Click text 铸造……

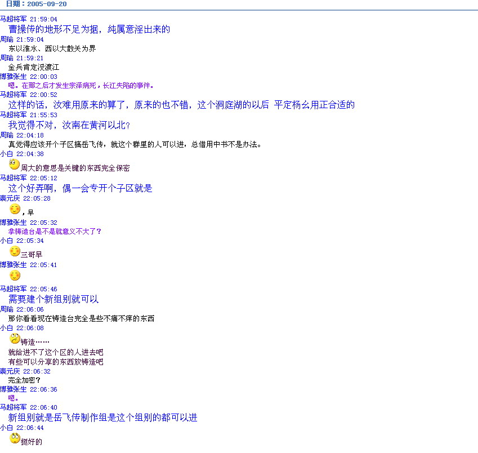35,342
